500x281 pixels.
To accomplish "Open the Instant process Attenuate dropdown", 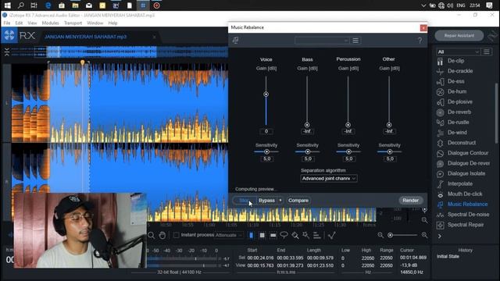I will click(x=229, y=235).
